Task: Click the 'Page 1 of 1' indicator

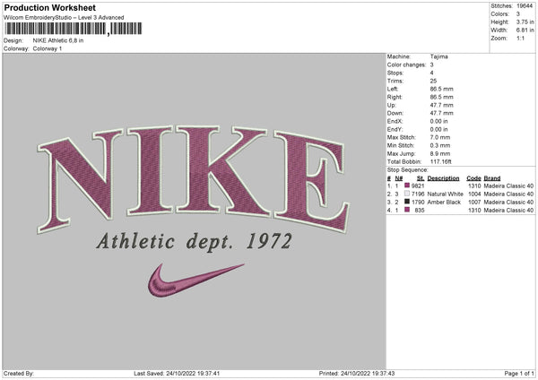Action: (x=519, y=373)
